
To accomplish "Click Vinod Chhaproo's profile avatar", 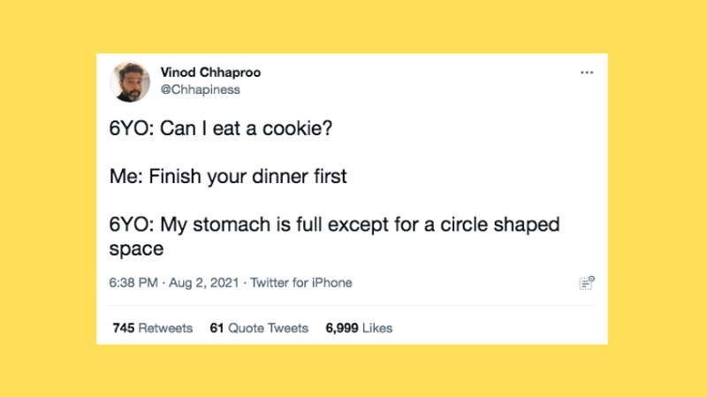I will tap(130, 81).
